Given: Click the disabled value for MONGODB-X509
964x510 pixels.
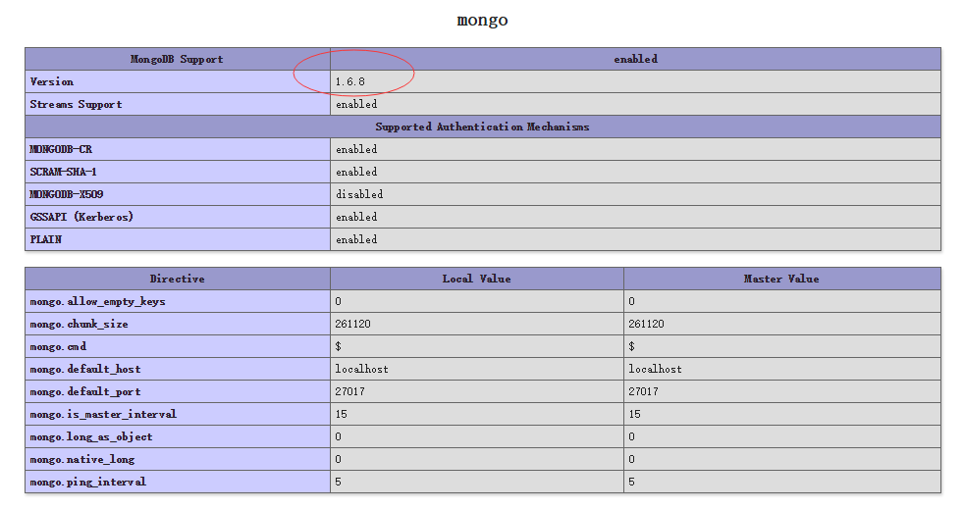Looking at the screenshot, I should [x=358, y=194].
